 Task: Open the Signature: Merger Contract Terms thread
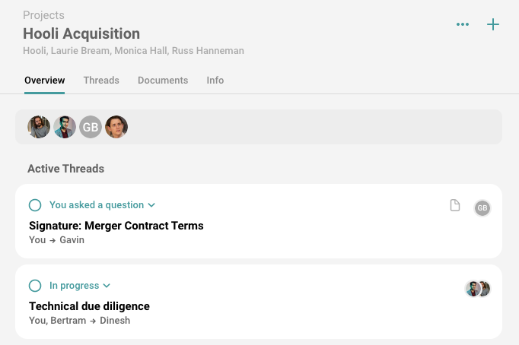[x=116, y=226]
